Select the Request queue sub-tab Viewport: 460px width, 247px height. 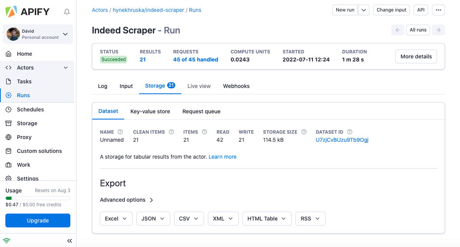(201, 111)
